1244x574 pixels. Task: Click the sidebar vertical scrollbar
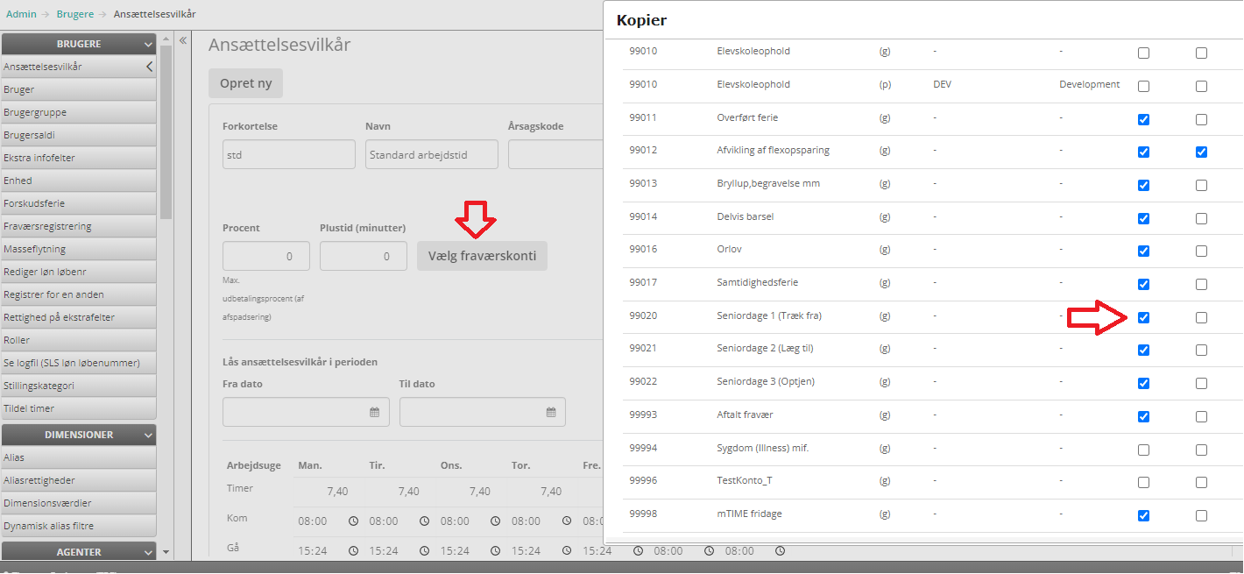[x=166, y=131]
